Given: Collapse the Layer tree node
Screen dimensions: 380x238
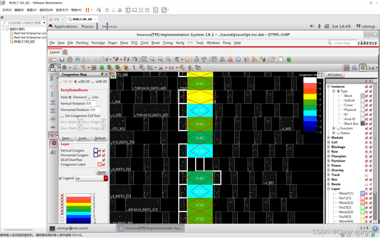Looking at the screenshot, I should tap(328, 189).
